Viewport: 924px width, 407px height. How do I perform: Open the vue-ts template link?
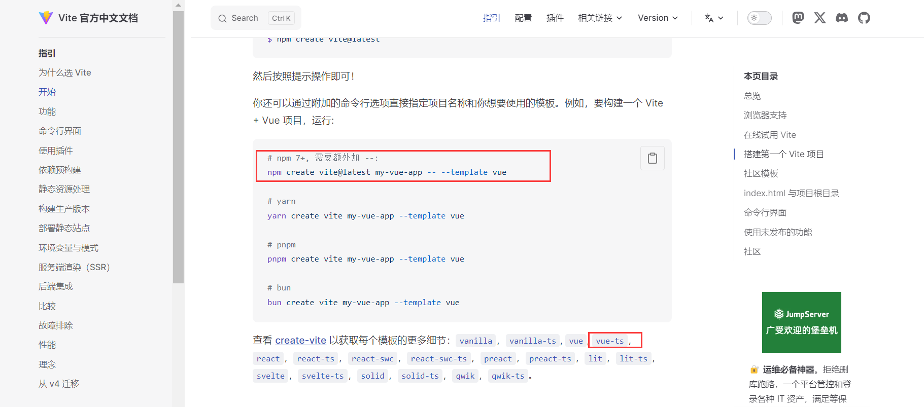click(x=610, y=341)
